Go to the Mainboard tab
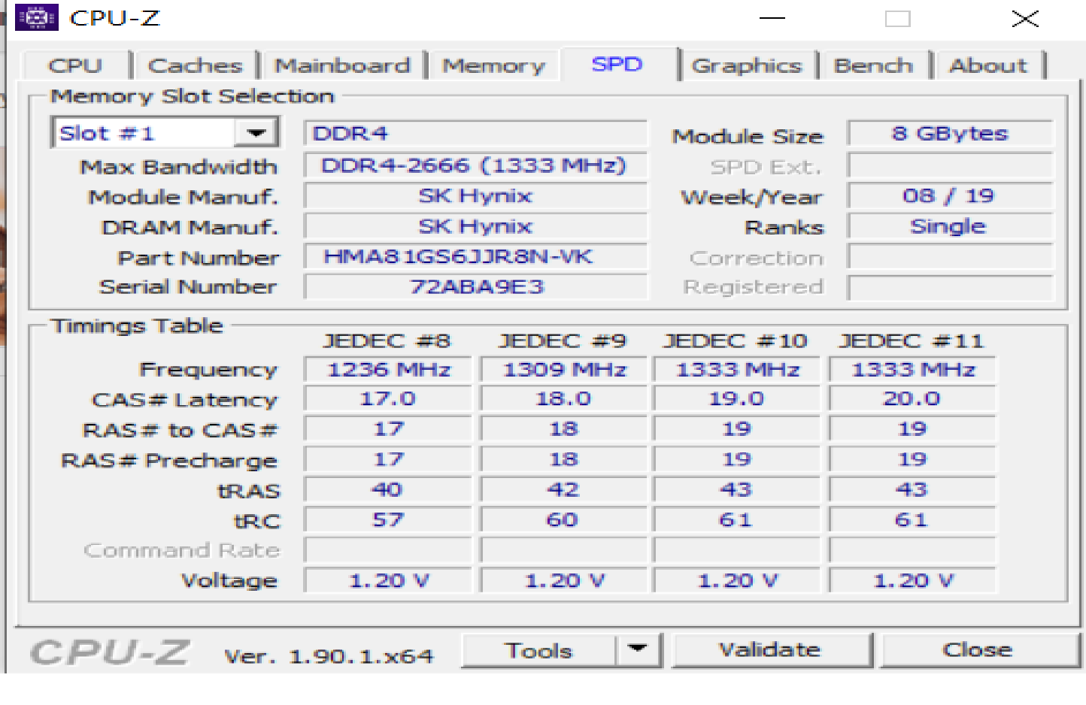1086x705 pixels. pyautogui.click(x=343, y=65)
